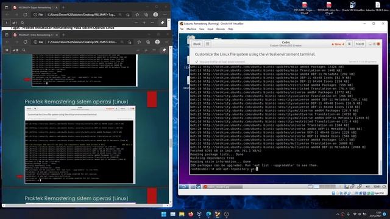This screenshot has width=390, height=219.
Task: Click the lower Edge PDF vertical scrollbar
Action: pos(171,143)
